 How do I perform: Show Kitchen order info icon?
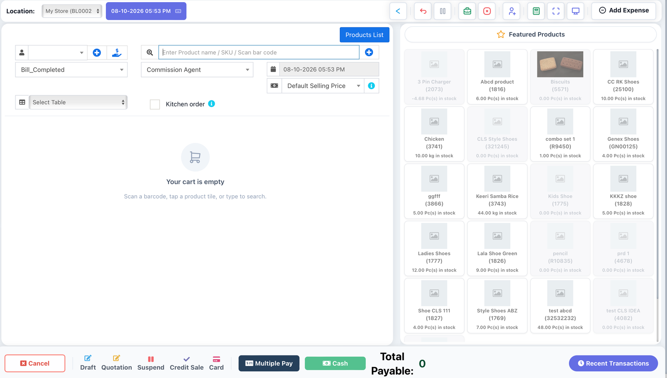tap(212, 104)
